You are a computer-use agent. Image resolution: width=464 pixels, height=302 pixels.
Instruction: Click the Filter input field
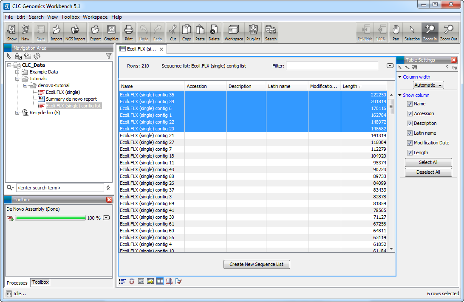click(x=332, y=66)
